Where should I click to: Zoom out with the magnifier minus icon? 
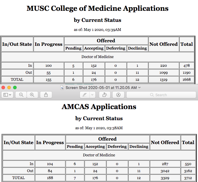click(21, 95)
